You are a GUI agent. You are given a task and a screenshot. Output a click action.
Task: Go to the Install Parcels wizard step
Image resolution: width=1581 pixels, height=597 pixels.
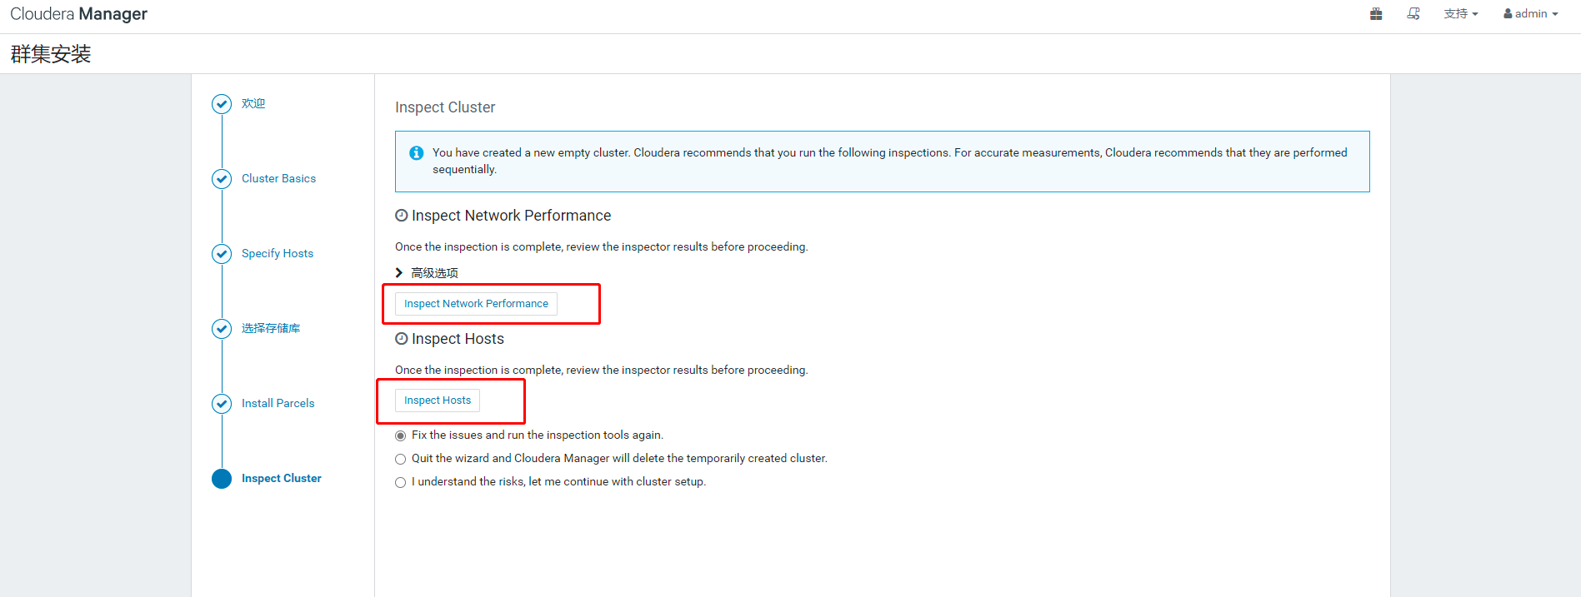point(278,403)
